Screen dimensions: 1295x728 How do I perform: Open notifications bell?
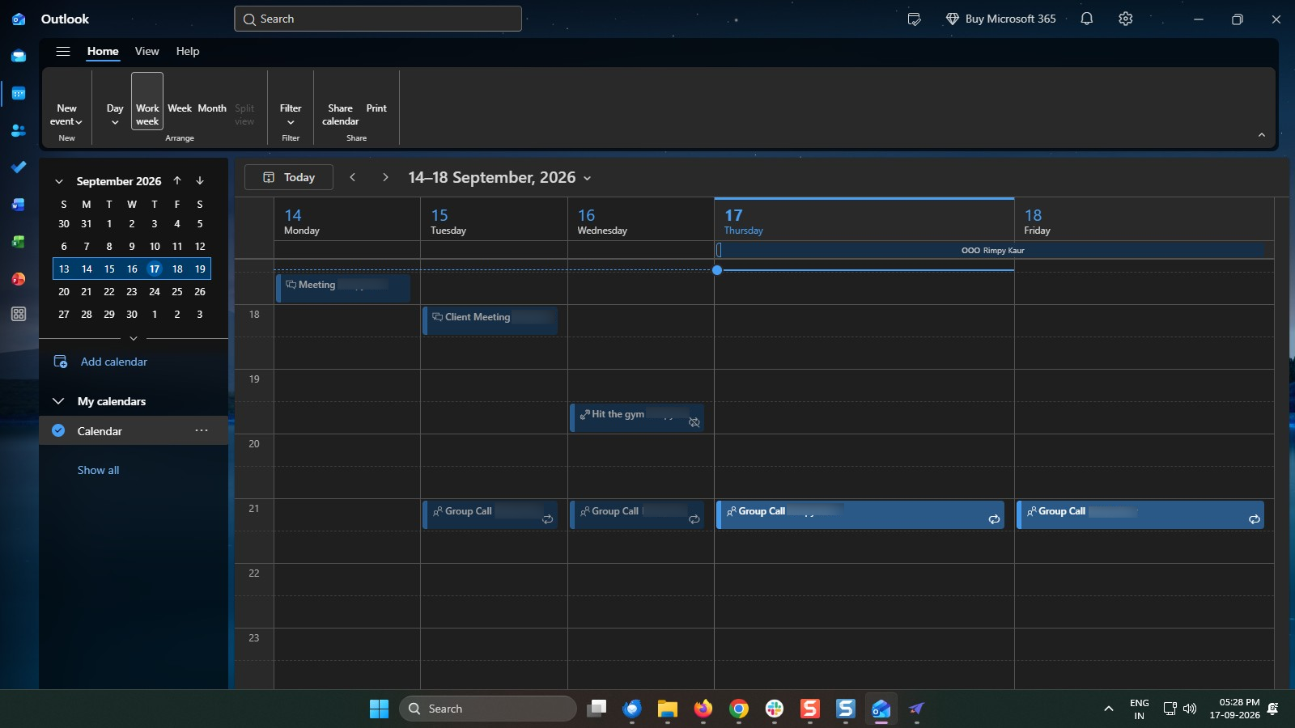(1087, 19)
